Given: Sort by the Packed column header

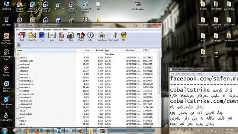Looking at the screenshot, I should 97,50.
